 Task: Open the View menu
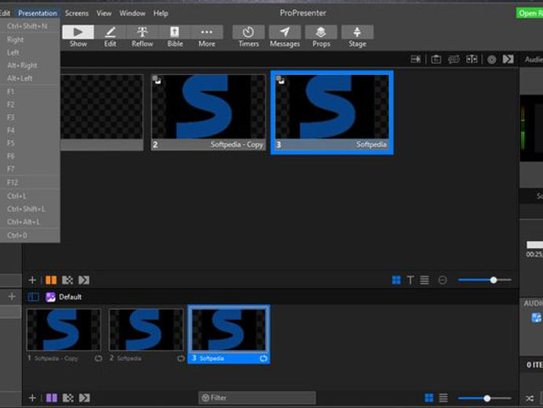pyautogui.click(x=104, y=13)
